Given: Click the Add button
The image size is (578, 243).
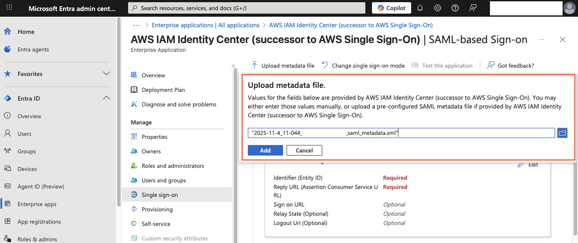Looking at the screenshot, I should pyautogui.click(x=265, y=150).
